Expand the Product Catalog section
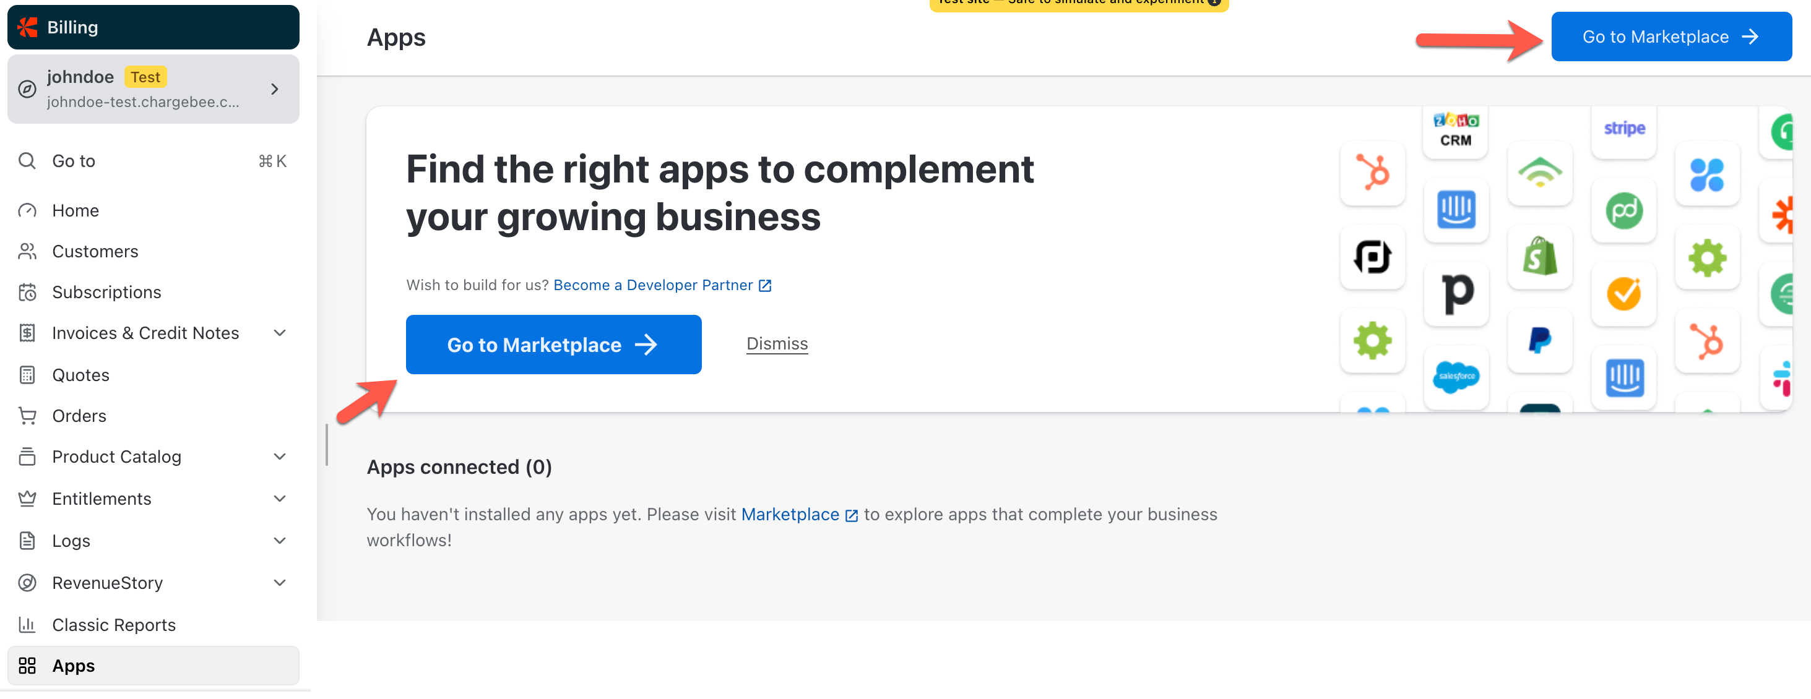This screenshot has width=1811, height=699. coord(279,457)
